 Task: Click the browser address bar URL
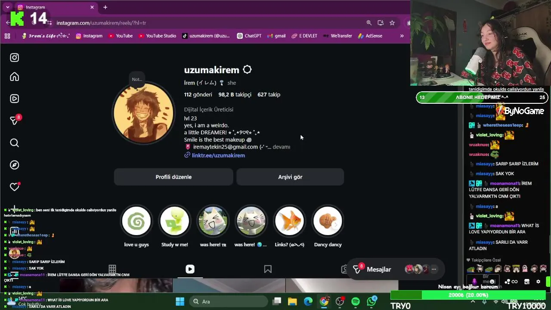coord(101,23)
